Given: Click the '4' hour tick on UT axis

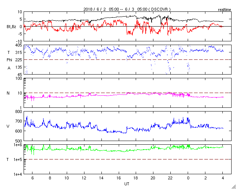Looking at the screenshot, I should pyautogui.click(x=223, y=178).
